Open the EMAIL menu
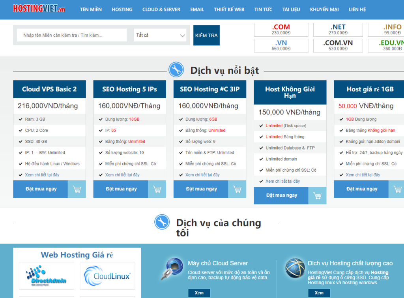 (197, 9)
